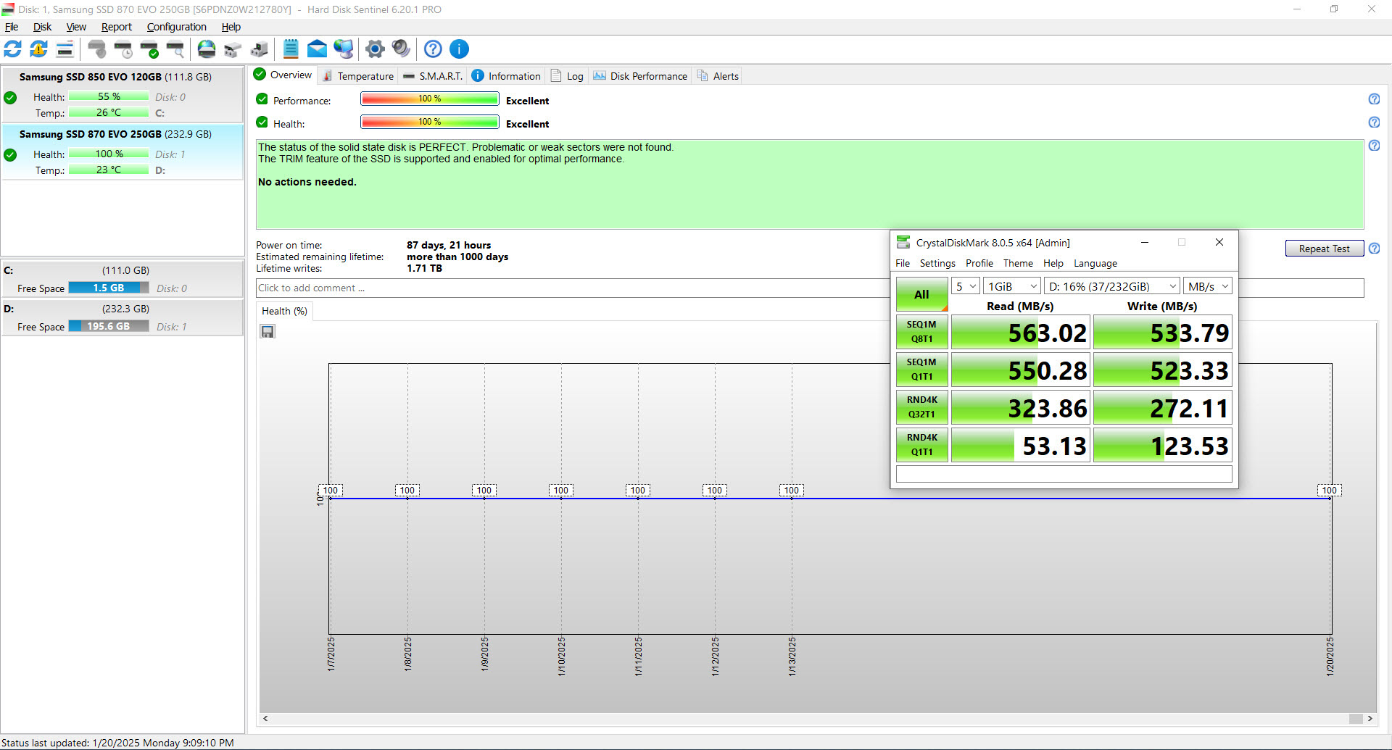Open the blue notepad report icon

click(291, 49)
